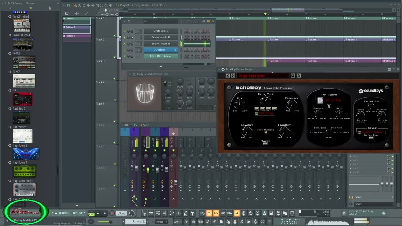Click the record button in transport bar
Screen dimensions: 402x226
pos(112,213)
